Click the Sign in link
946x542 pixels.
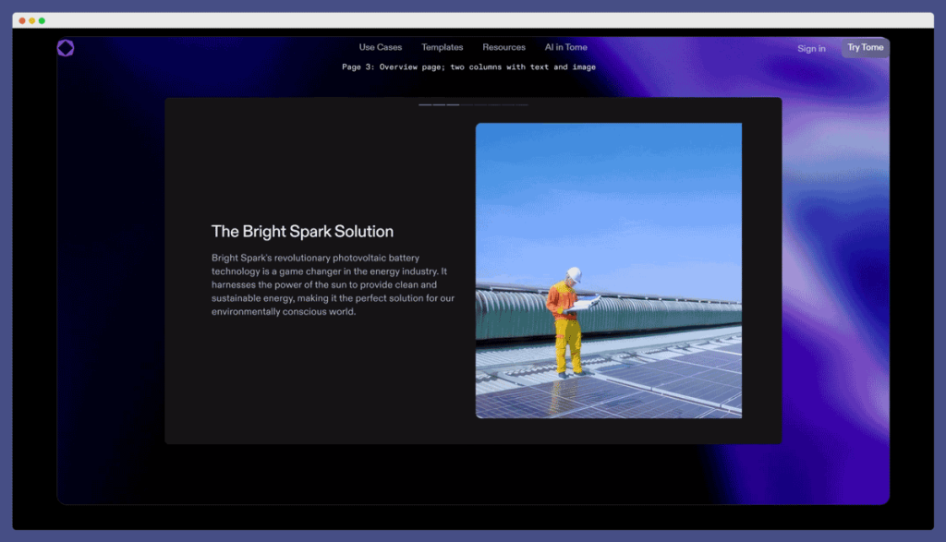click(811, 48)
